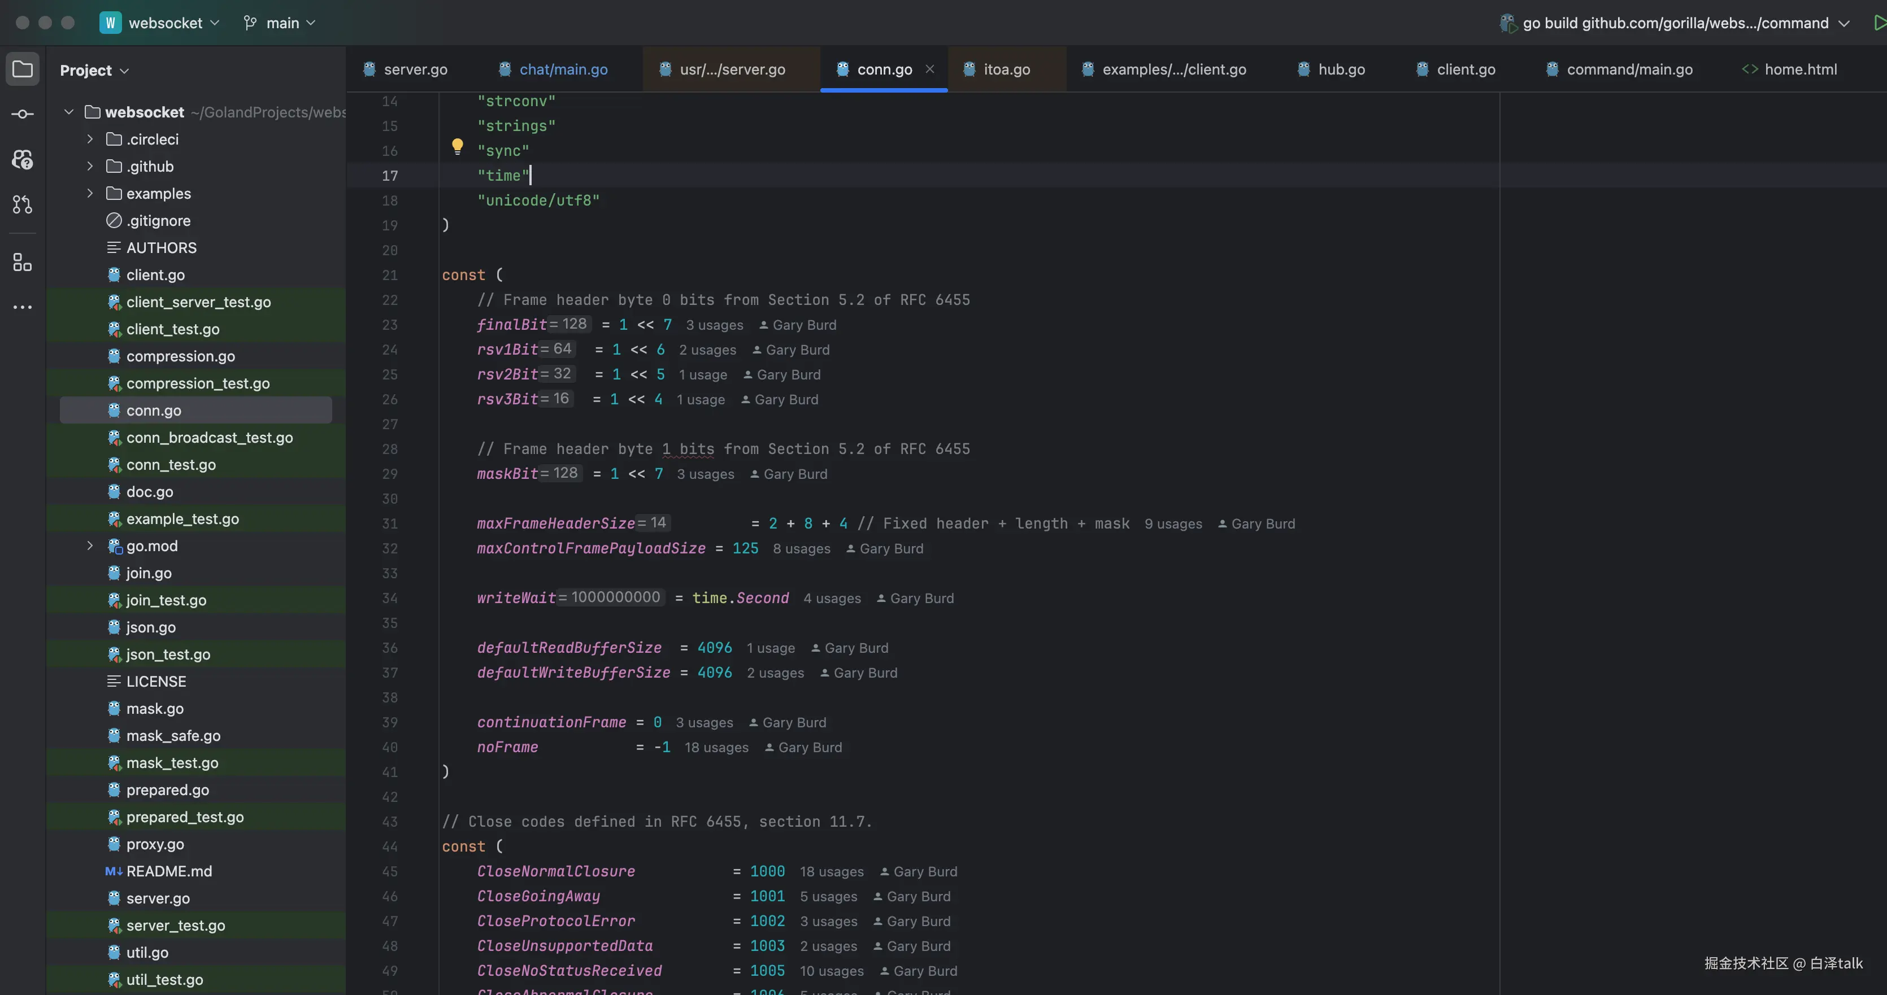Viewport: 1887px width, 995px height.
Task: Click the yellow intention lightbulb on line 16
Action: 457,146
